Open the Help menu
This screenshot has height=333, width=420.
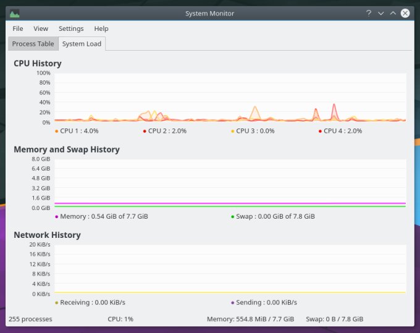(x=101, y=28)
